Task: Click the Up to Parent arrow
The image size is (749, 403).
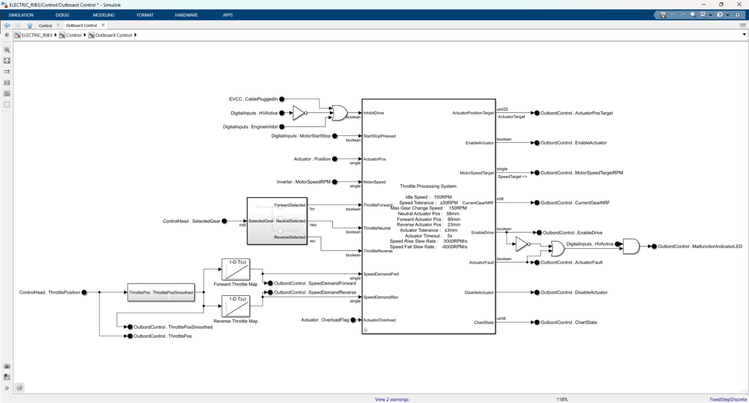Action: tap(30, 25)
